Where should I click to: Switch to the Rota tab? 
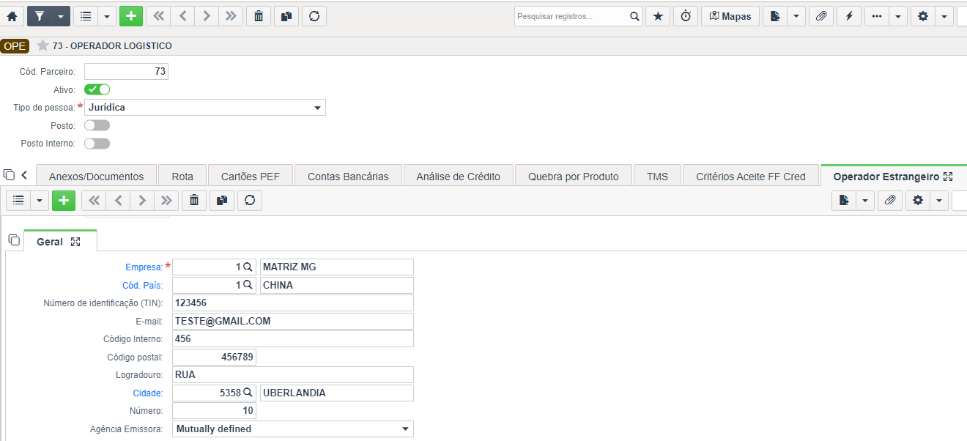182,177
